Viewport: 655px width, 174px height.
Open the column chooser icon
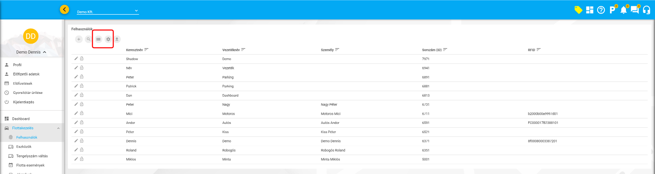pyautogui.click(x=98, y=39)
